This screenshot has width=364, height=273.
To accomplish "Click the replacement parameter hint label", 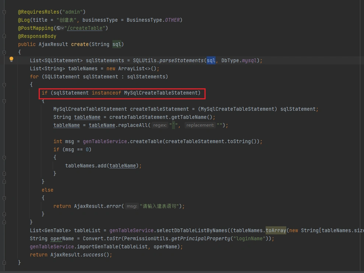I will [x=200, y=125].
